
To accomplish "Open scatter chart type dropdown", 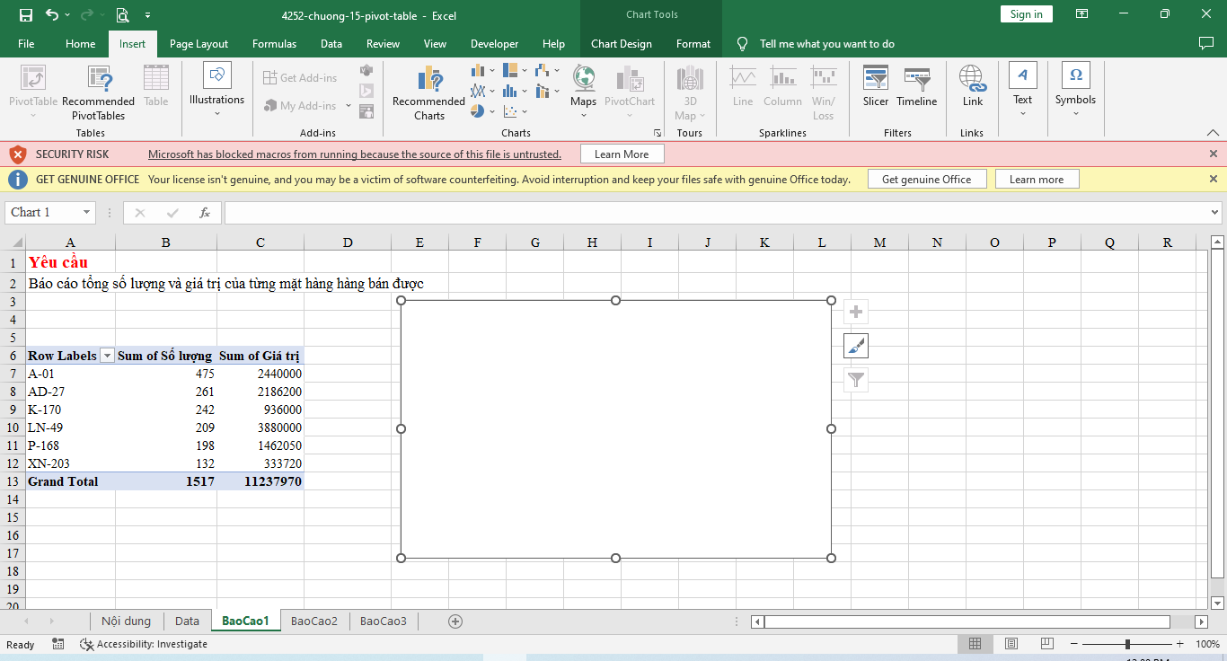I will [x=516, y=111].
